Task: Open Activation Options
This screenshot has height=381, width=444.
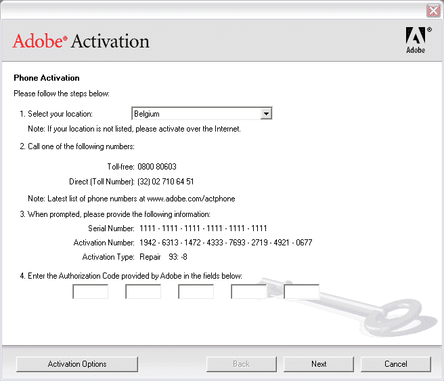Action: (77, 364)
